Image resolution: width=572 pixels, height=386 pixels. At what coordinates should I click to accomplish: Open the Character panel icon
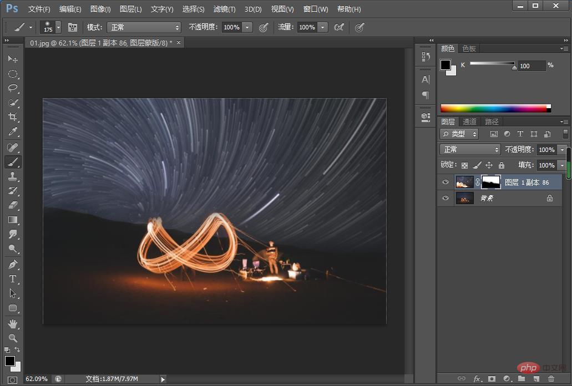426,79
